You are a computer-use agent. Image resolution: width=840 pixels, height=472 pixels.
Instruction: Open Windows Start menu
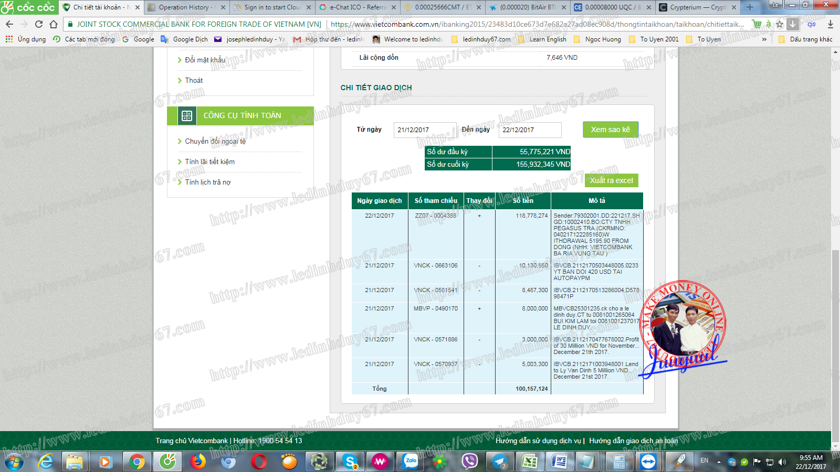[x=13, y=462]
